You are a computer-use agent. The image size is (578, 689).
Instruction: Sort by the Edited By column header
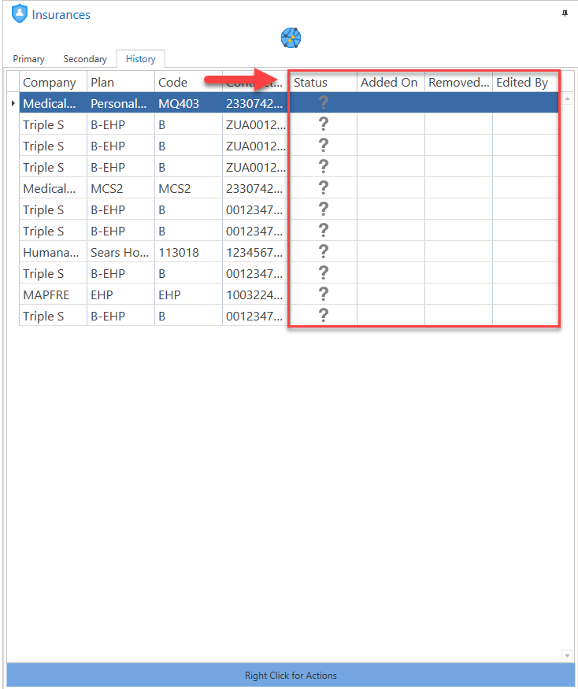point(525,82)
